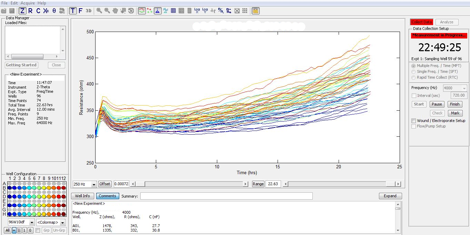Image resolution: width=470 pixels, height=235 pixels.
Task: Switch to F frequency plot mode
Action: (80, 11)
